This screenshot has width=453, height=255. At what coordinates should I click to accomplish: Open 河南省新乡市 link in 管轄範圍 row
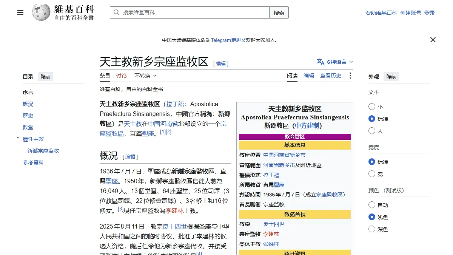click(x=279, y=165)
